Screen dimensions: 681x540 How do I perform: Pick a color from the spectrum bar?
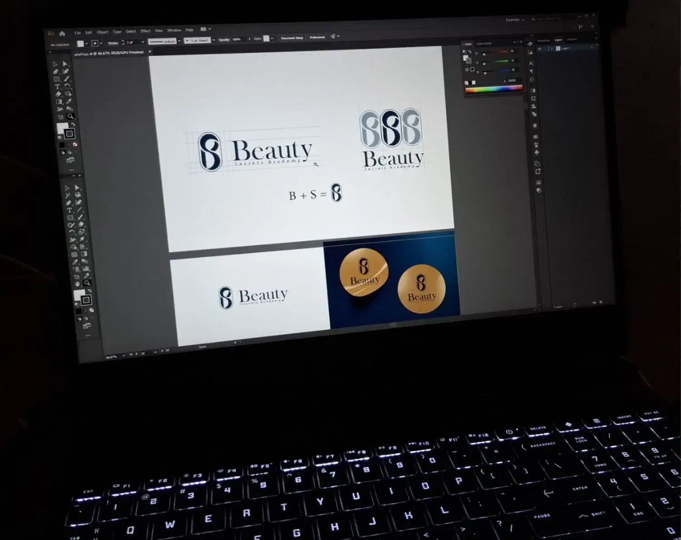pyautogui.click(x=493, y=90)
